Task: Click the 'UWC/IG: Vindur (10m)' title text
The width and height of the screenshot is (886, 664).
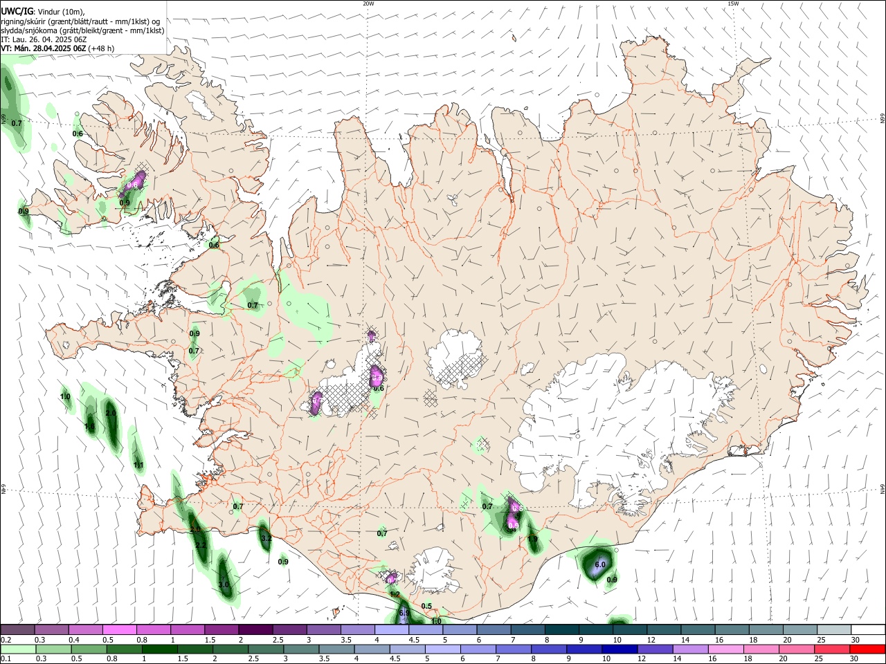Action: [x=43, y=10]
